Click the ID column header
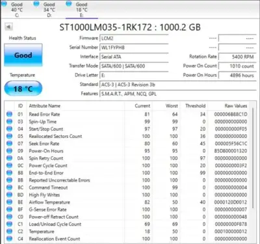260x244 pixels. click(20, 106)
